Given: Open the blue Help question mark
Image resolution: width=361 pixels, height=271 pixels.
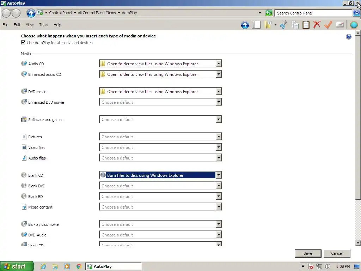Looking at the screenshot, I should pos(349,37).
